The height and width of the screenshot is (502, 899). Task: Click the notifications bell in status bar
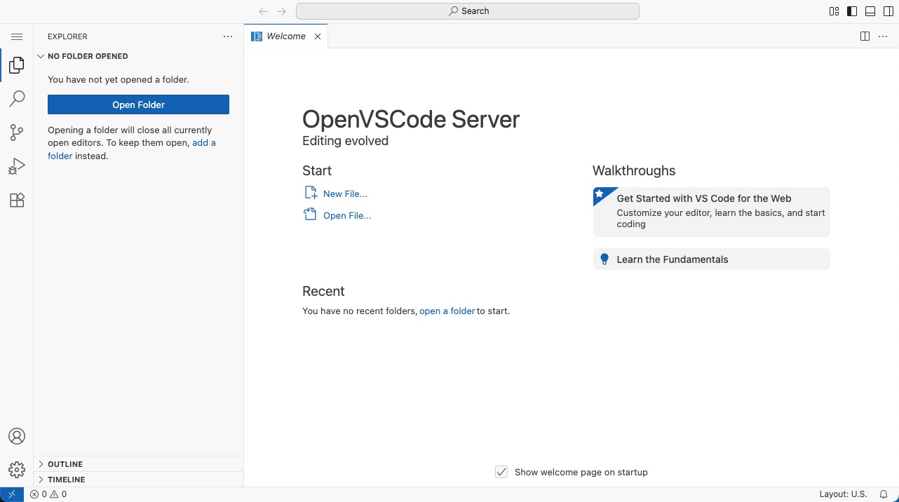[x=884, y=494]
